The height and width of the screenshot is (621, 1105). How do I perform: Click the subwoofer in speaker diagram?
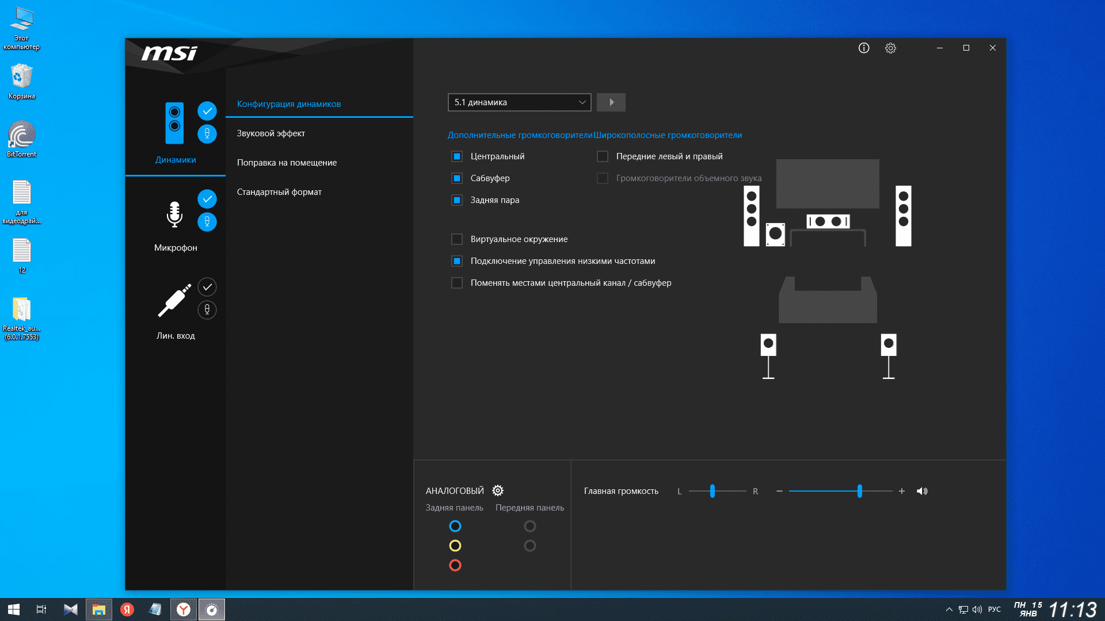(x=775, y=233)
